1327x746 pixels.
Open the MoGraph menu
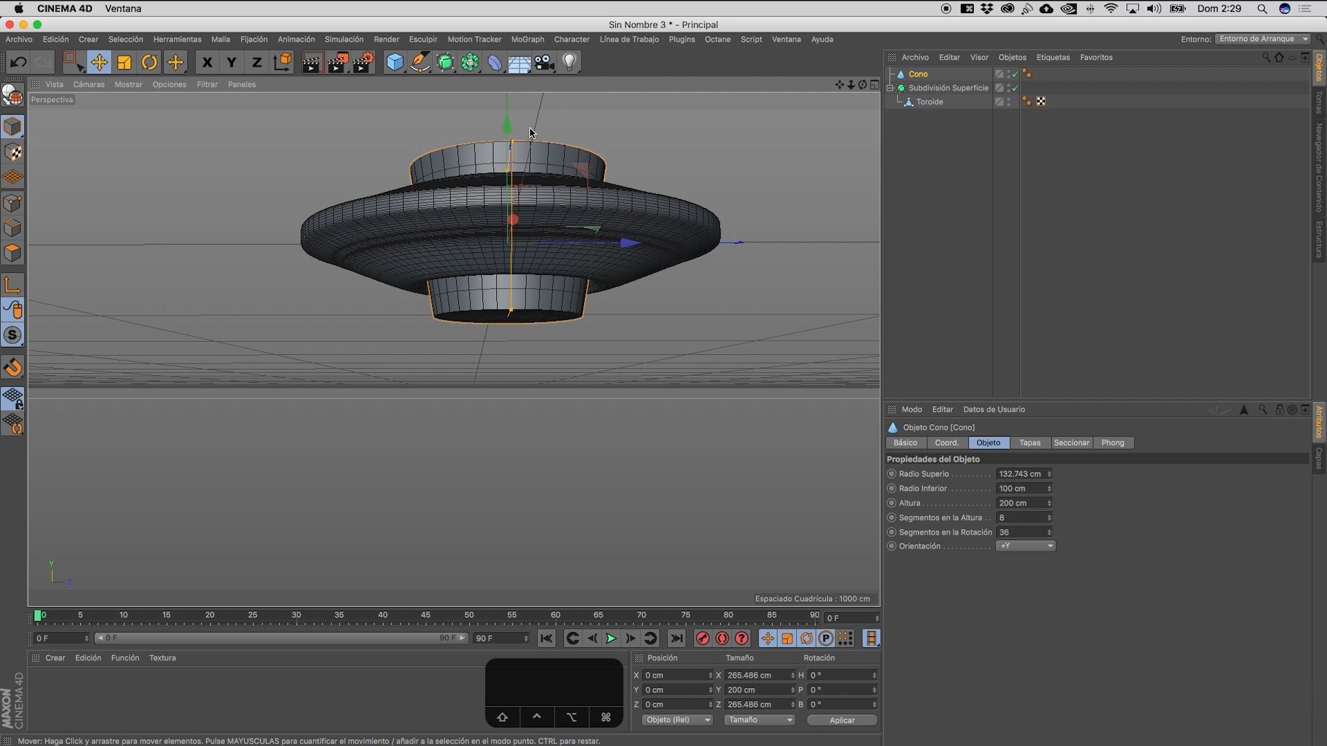tap(527, 39)
